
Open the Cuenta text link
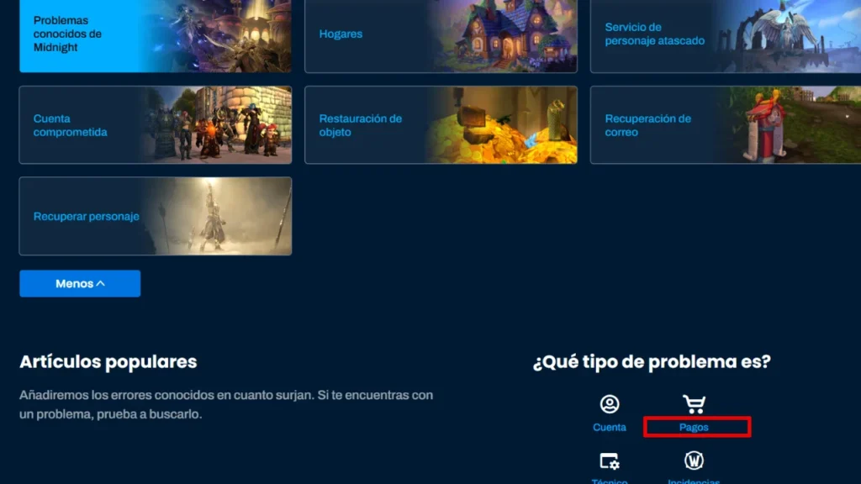click(x=610, y=428)
